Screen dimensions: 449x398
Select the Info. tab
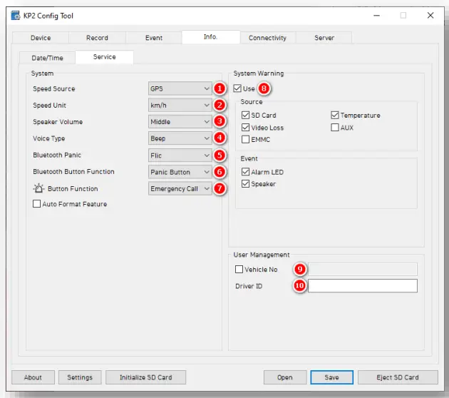[211, 37]
